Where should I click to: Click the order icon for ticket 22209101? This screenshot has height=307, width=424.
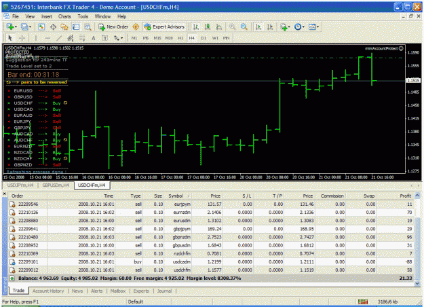pos(12,261)
